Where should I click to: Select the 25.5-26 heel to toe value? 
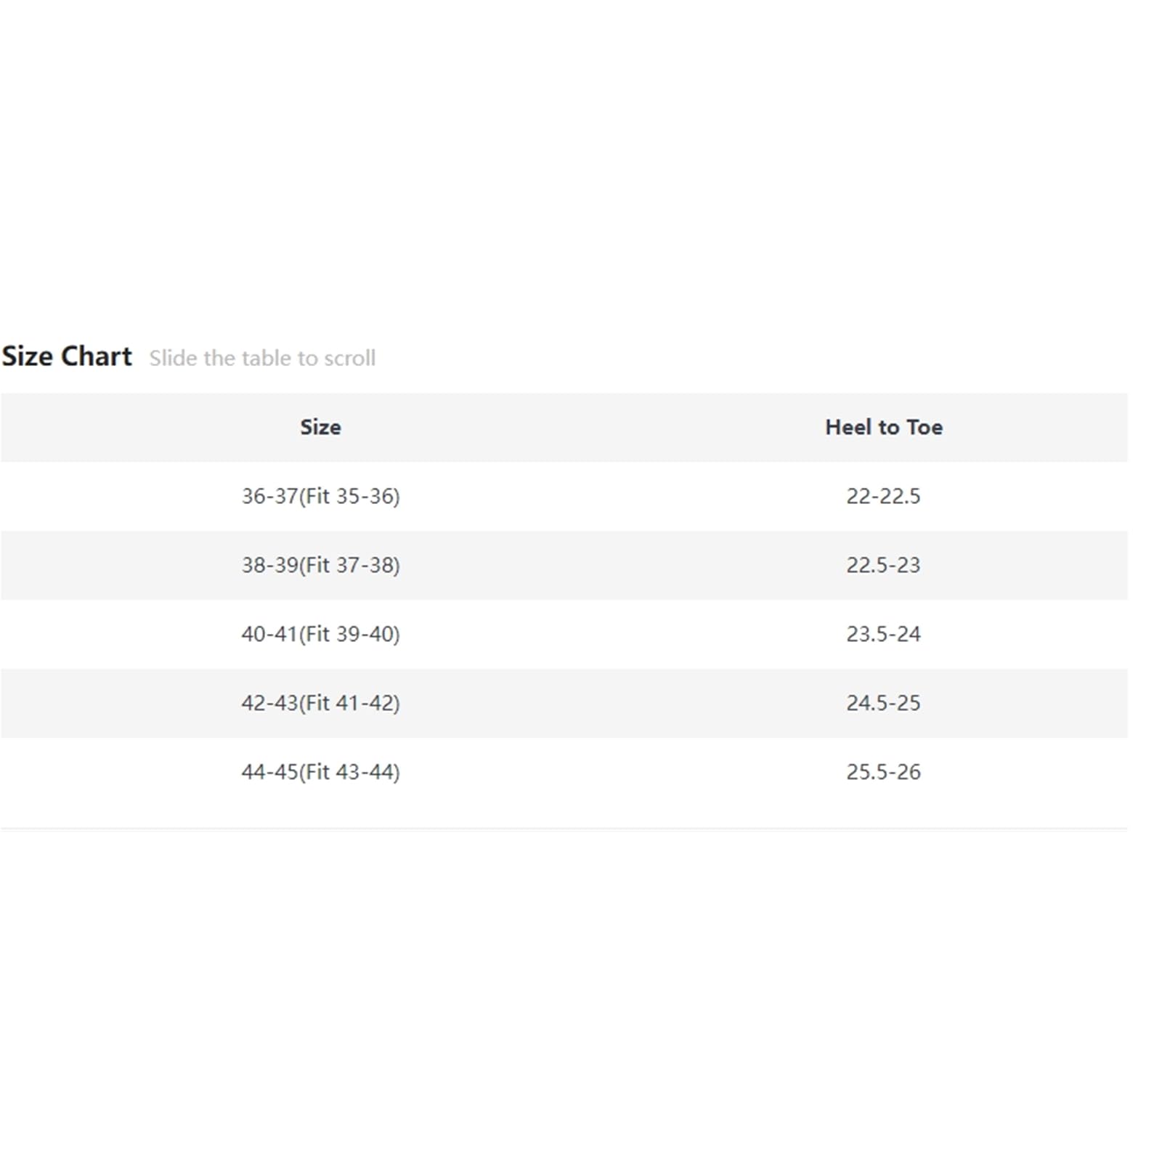pyautogui.click(x=883, y=772)
